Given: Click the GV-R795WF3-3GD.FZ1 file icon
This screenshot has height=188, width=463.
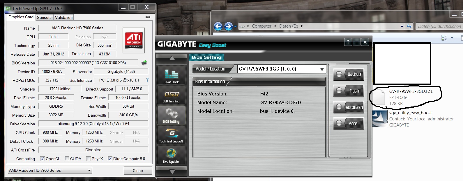Looking at the screenshot, I should click(379, 97).
